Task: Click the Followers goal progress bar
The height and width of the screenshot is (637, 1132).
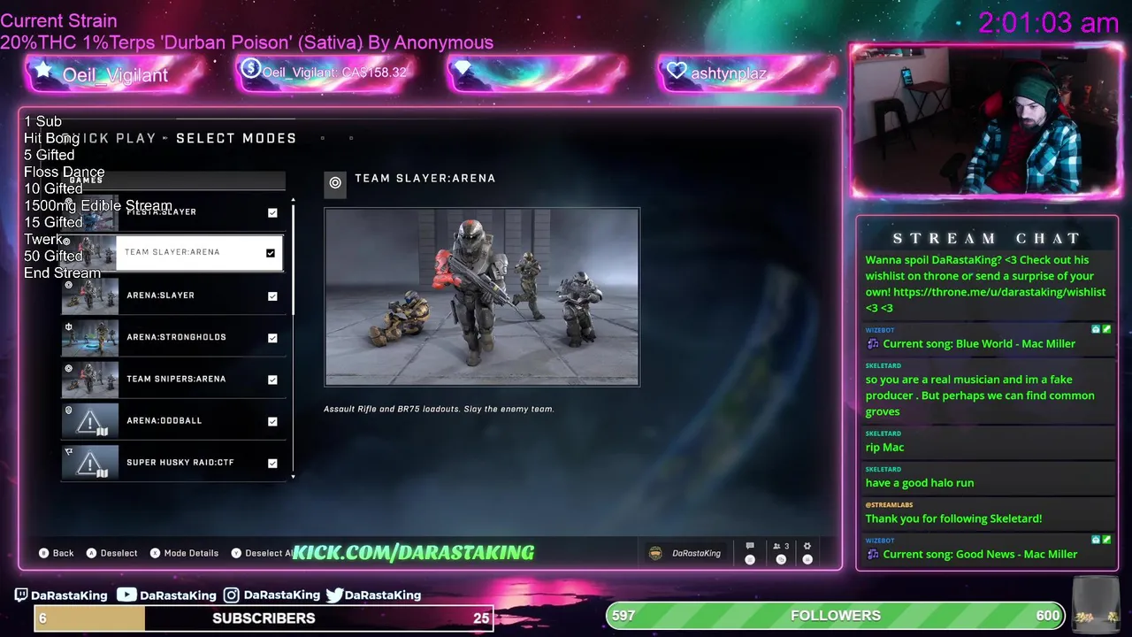Action: point(836,616)
